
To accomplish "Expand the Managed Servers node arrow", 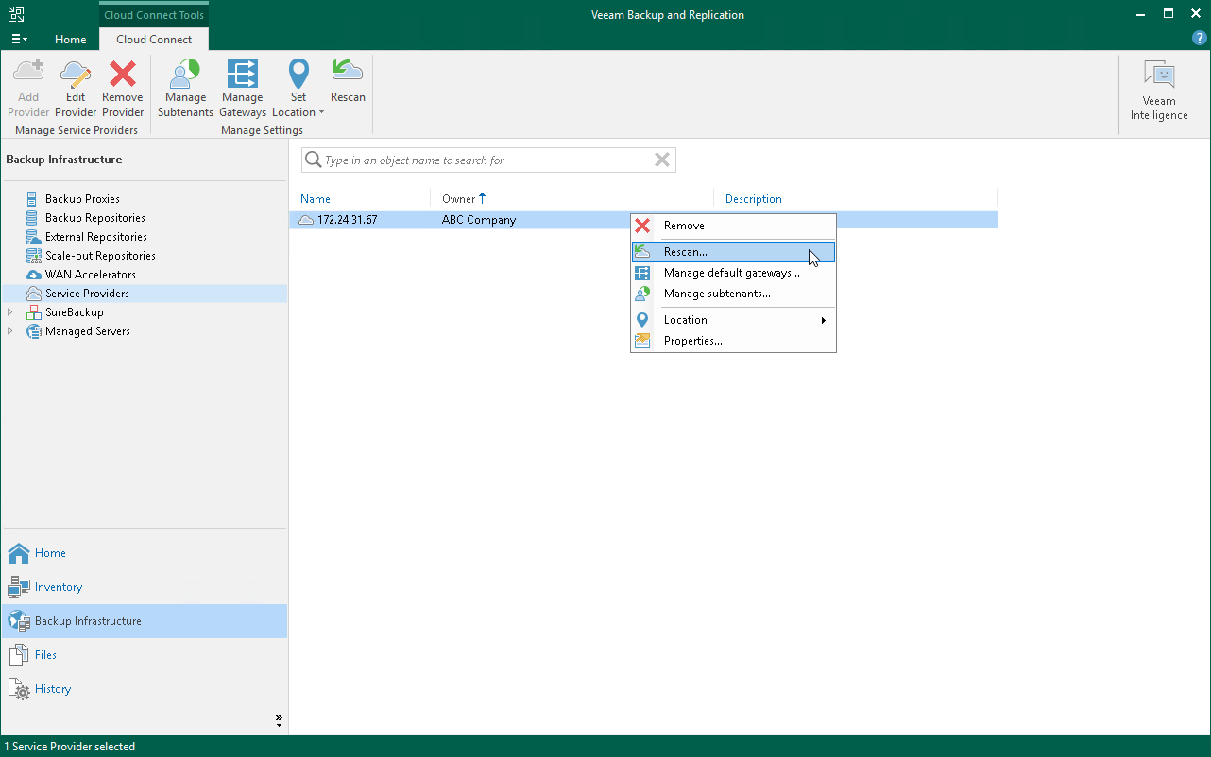I will (10, 331).
